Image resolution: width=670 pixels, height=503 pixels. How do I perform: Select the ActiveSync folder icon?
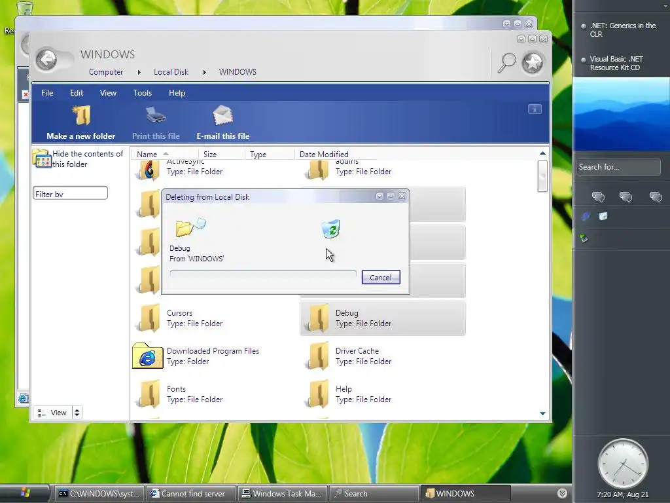point(149,170)
